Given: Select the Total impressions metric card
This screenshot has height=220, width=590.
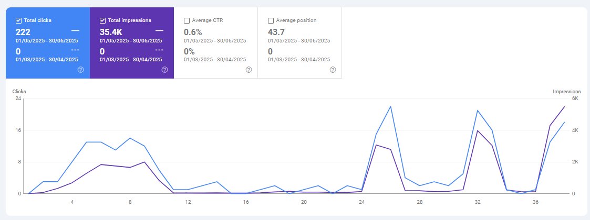Looking at the screenshot, I should click(132, 43).
